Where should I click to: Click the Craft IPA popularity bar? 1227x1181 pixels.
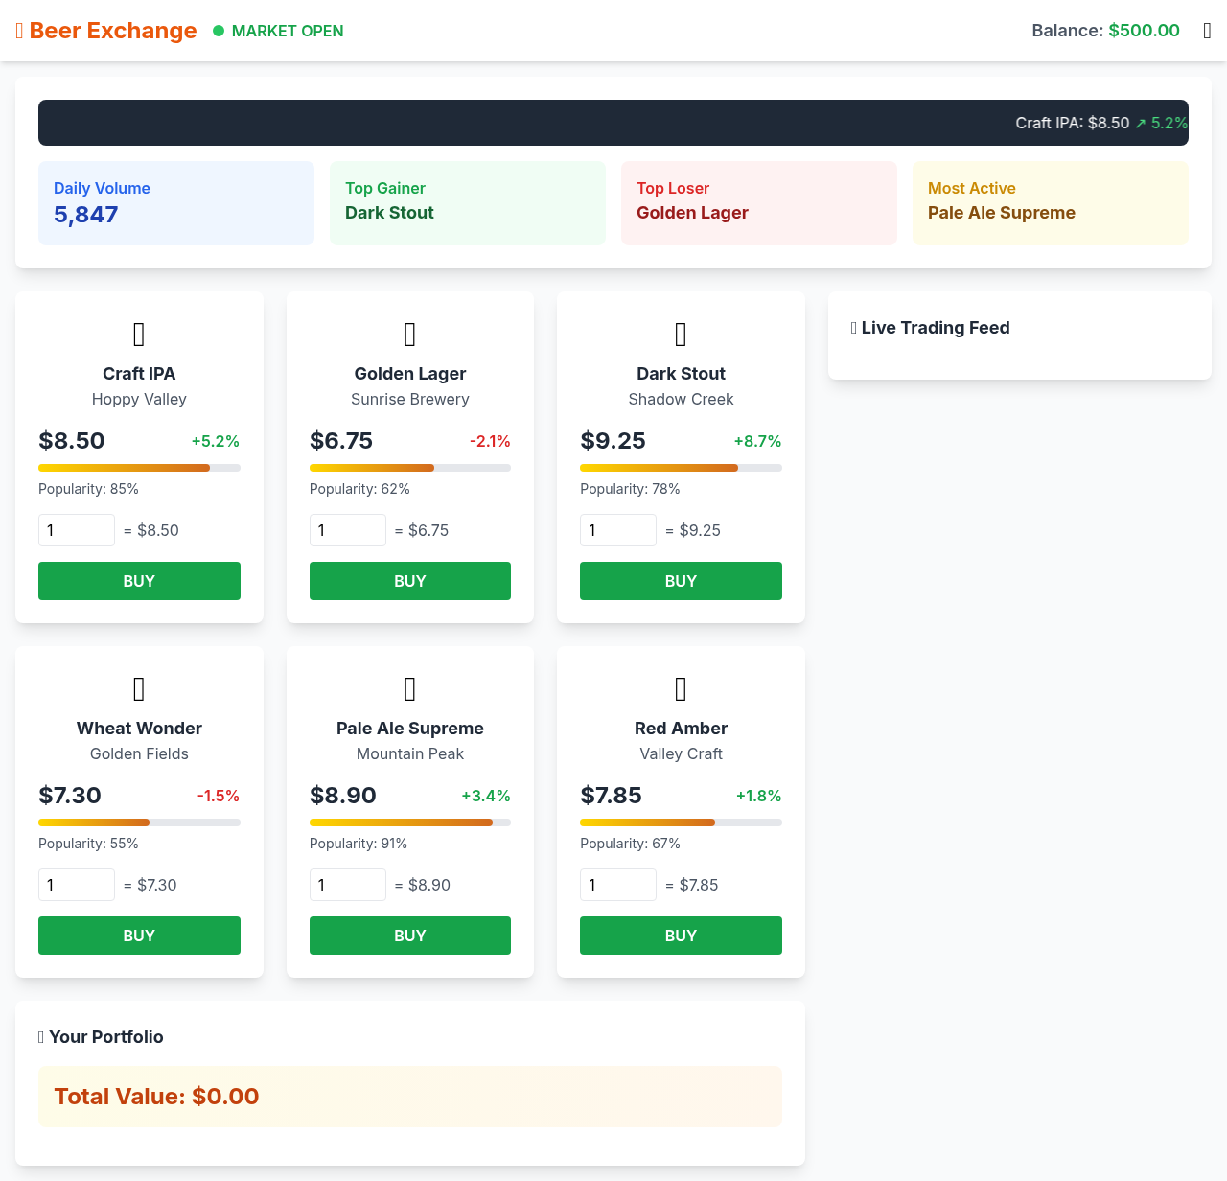pyautogui.click(x=139, y=467)
